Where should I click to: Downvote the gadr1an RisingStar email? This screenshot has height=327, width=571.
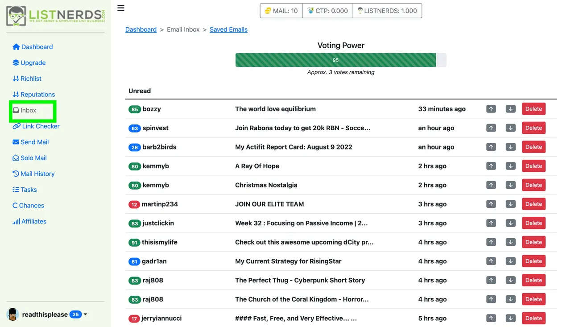(x=511, y=261)
